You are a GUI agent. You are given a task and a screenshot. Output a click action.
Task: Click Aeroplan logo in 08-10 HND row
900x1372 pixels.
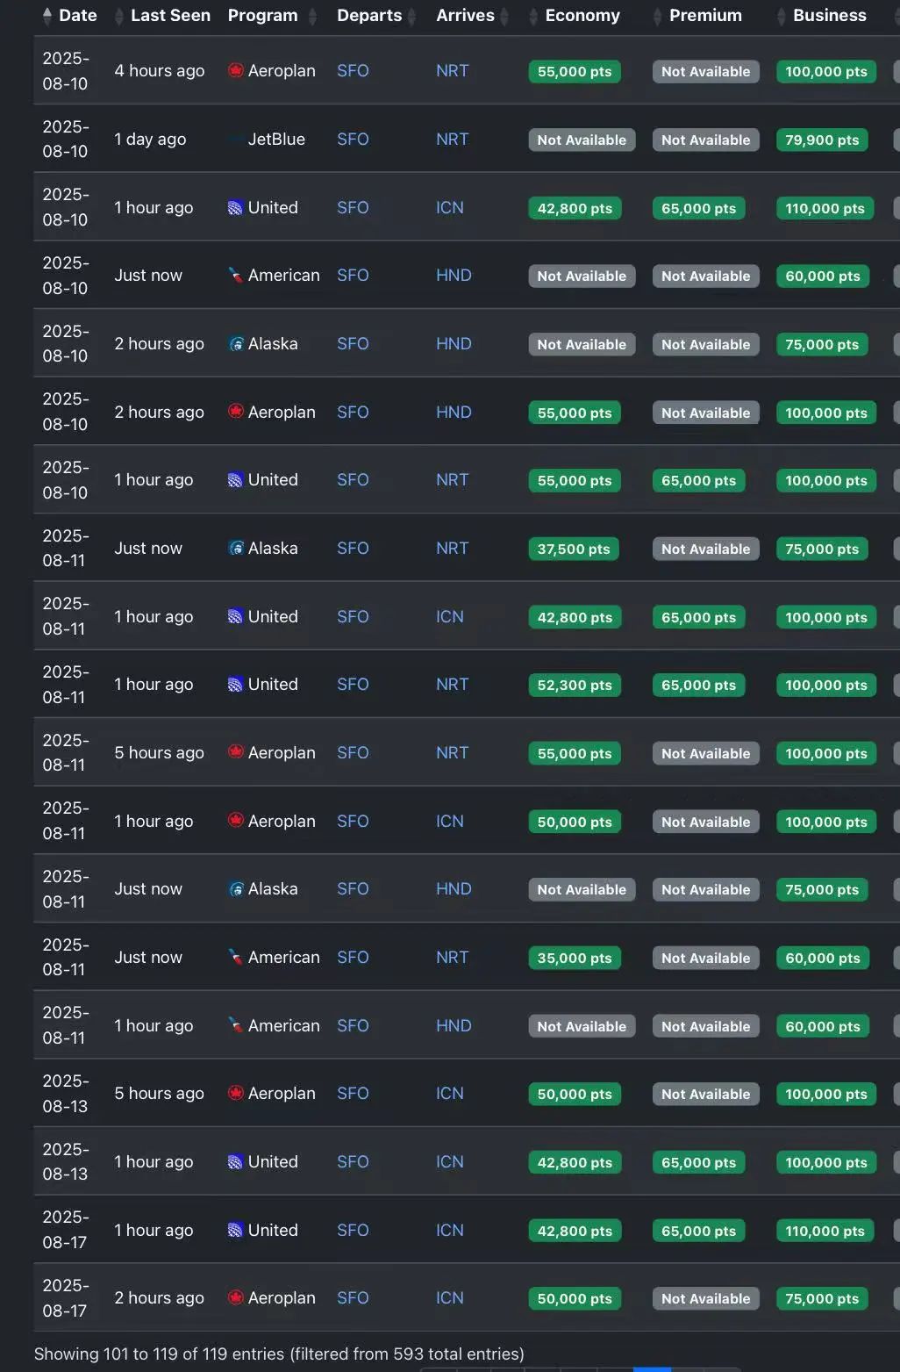coord(235,412)
